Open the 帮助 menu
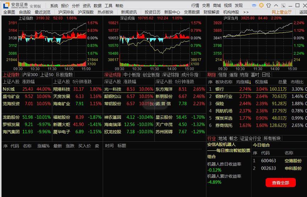This screenshot has width=307, height=197. point(119,6)
